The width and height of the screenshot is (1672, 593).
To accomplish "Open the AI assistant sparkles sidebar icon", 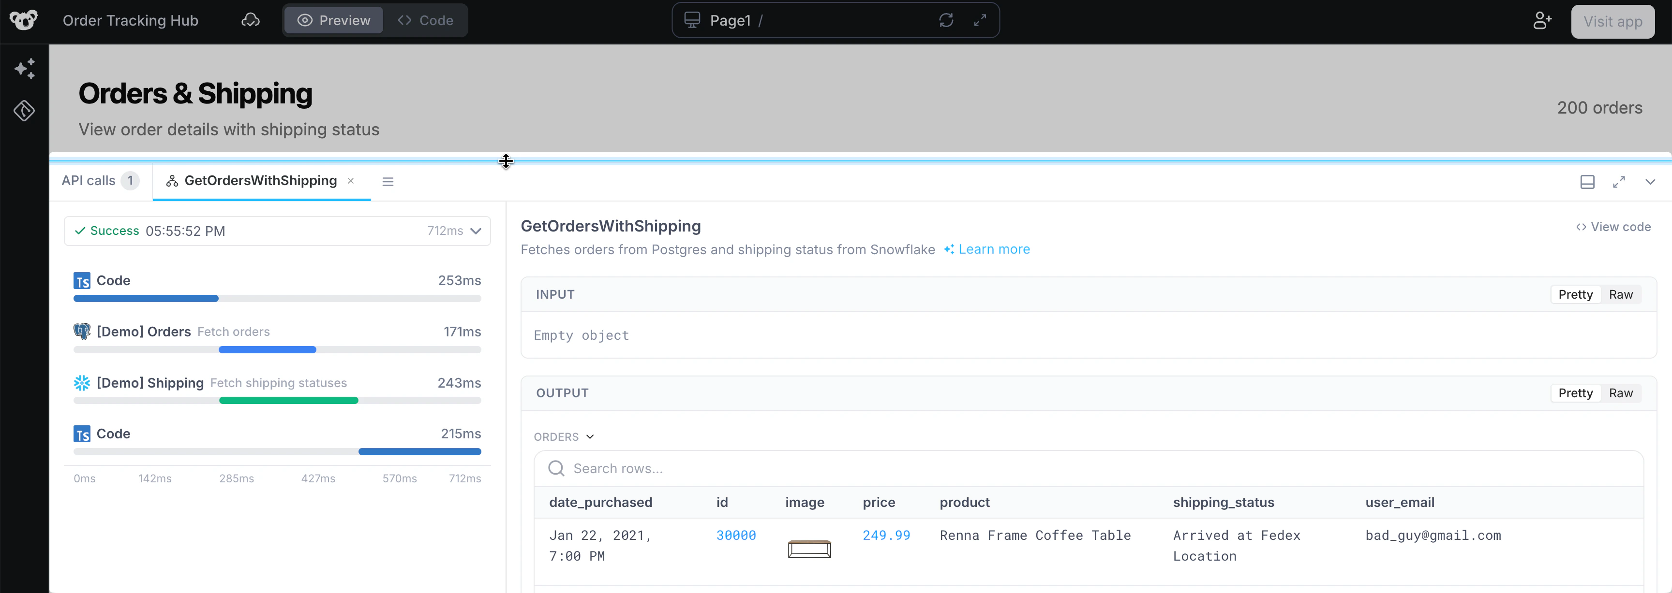I will click(25, 68).
